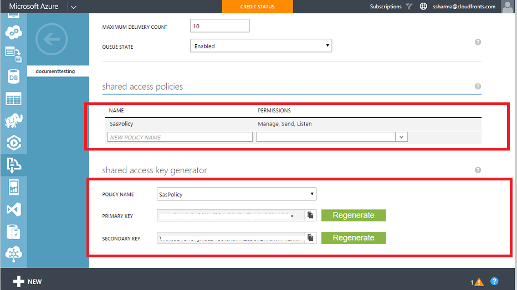The image size is (517, 290).
Task: Open the Credit Status tab
Action: point(257,7)
